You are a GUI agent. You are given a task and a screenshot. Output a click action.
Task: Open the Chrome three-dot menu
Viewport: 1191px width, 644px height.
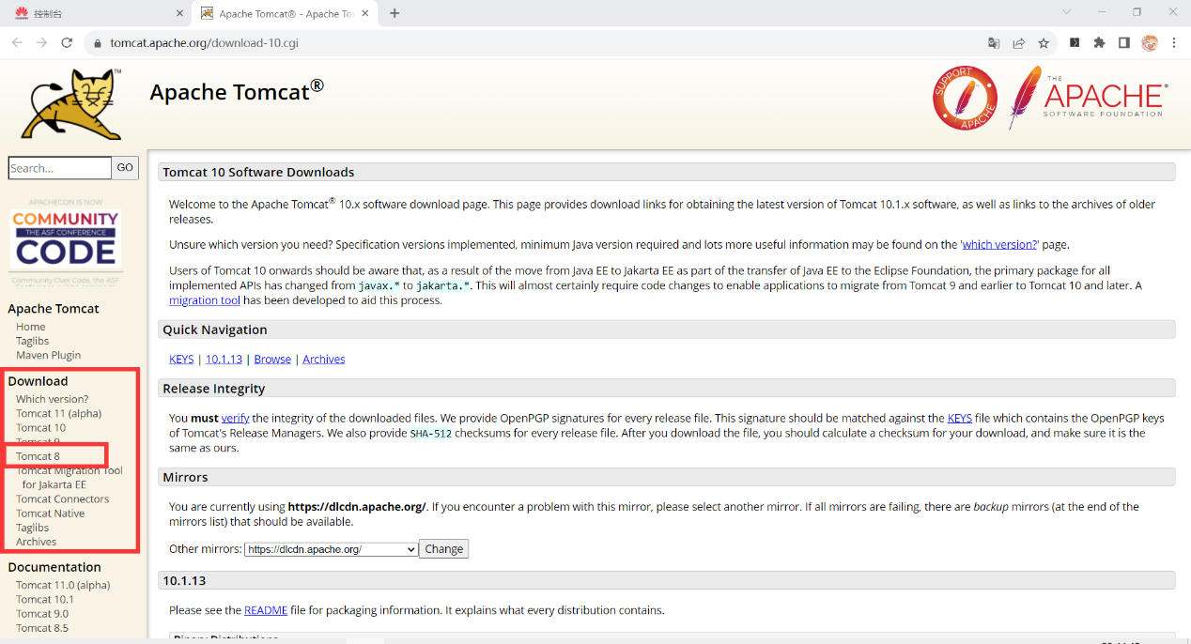[x=1174, y=42]
